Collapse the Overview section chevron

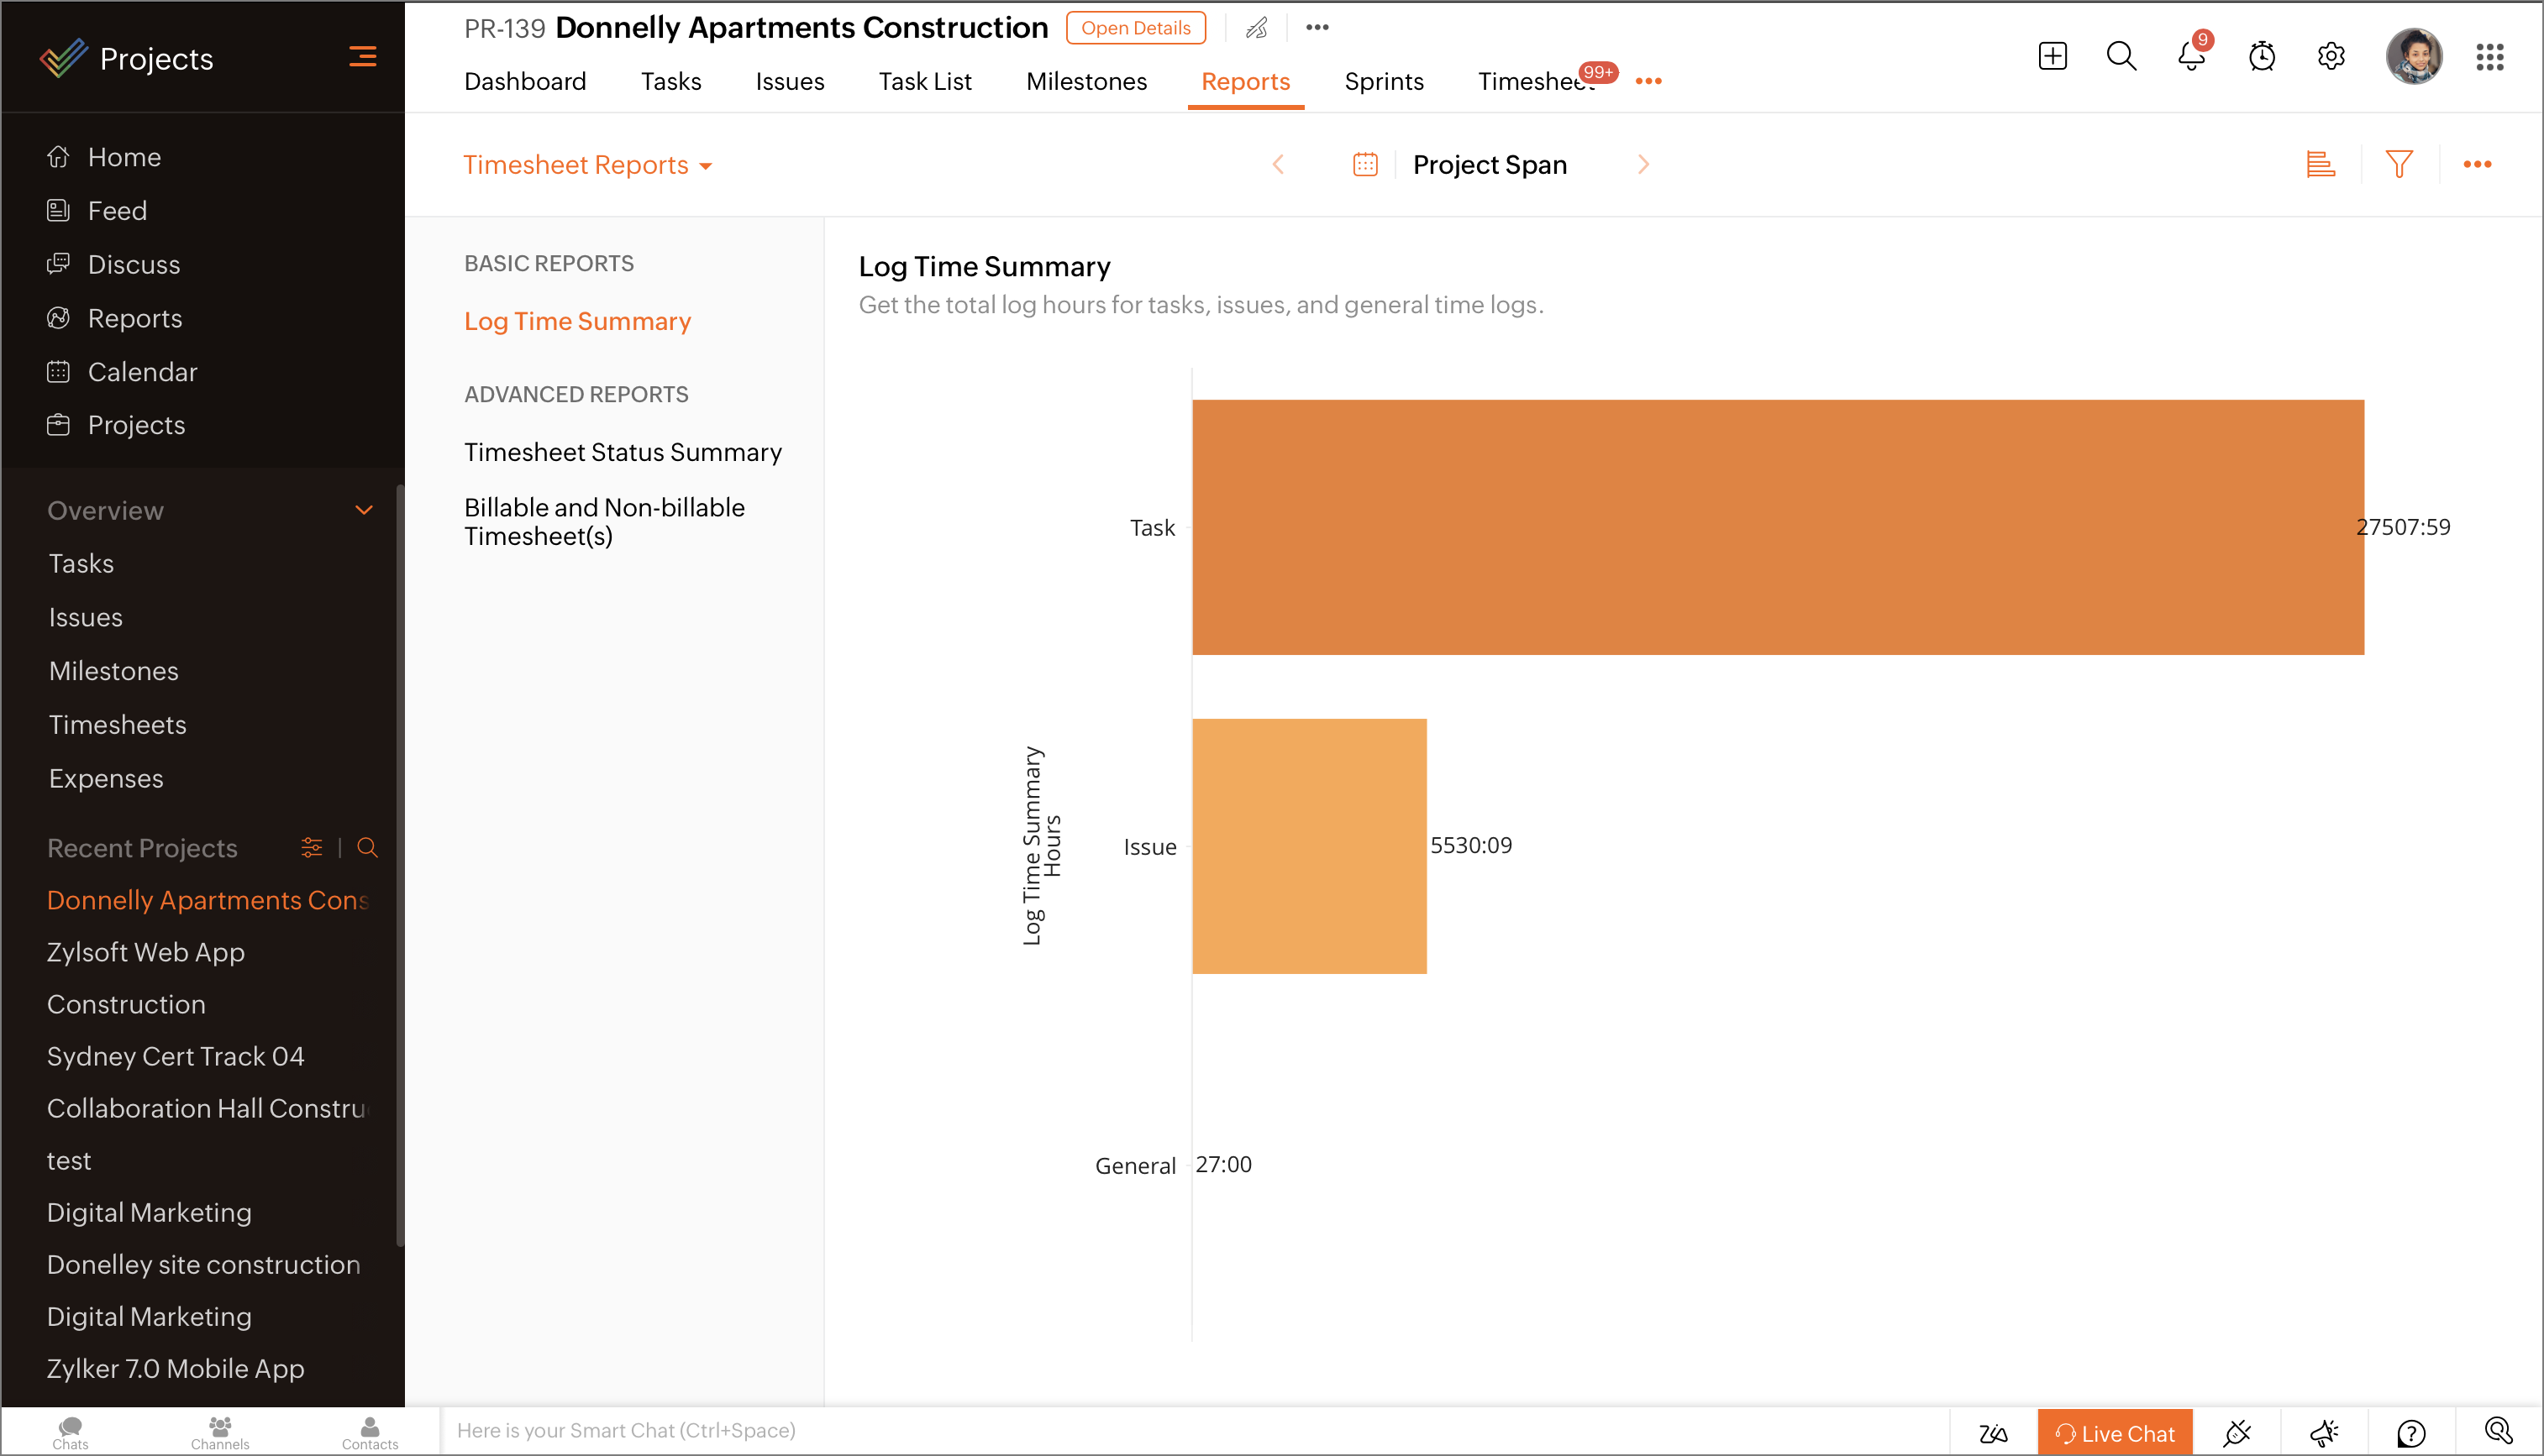point(364,510)
